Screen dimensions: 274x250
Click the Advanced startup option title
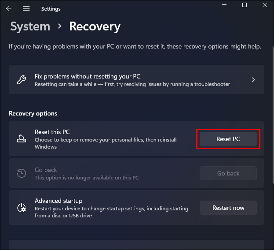tap(58, 201)
